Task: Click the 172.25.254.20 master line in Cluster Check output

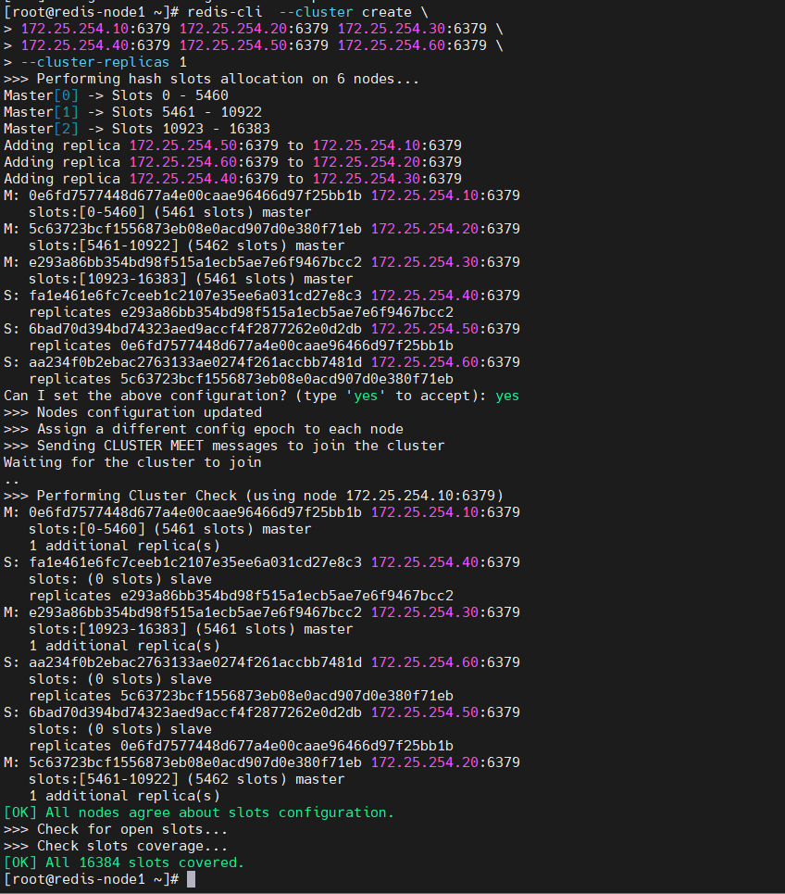Action: pyautogui.click(x=261, y=762)
